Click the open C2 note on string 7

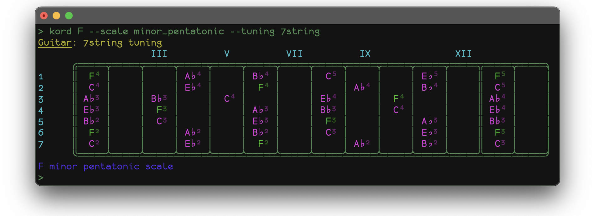tap(94, 143)
